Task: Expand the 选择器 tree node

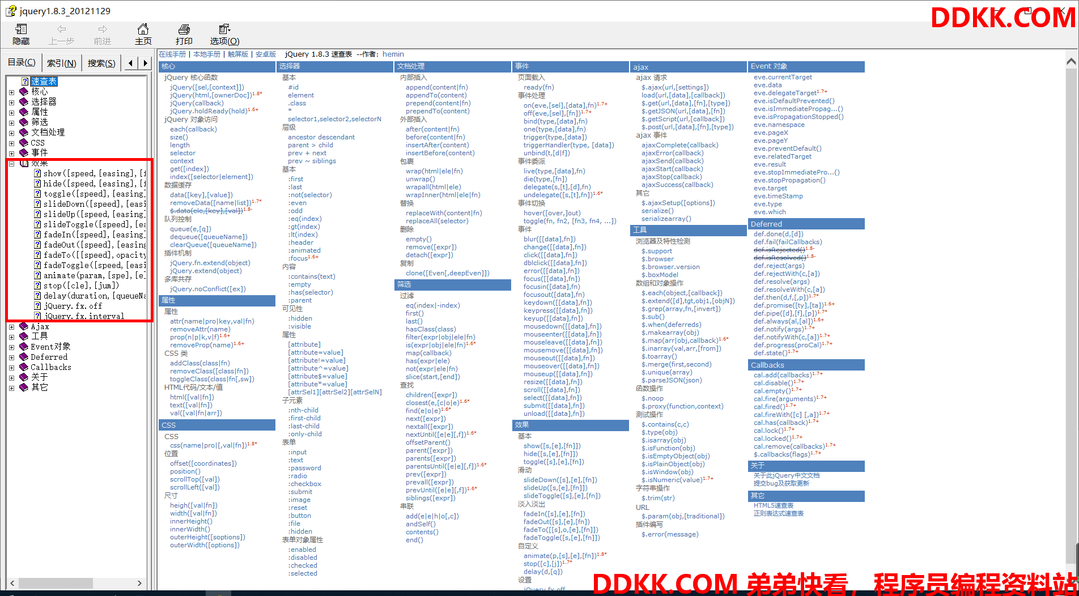Action: pos(11,102)
